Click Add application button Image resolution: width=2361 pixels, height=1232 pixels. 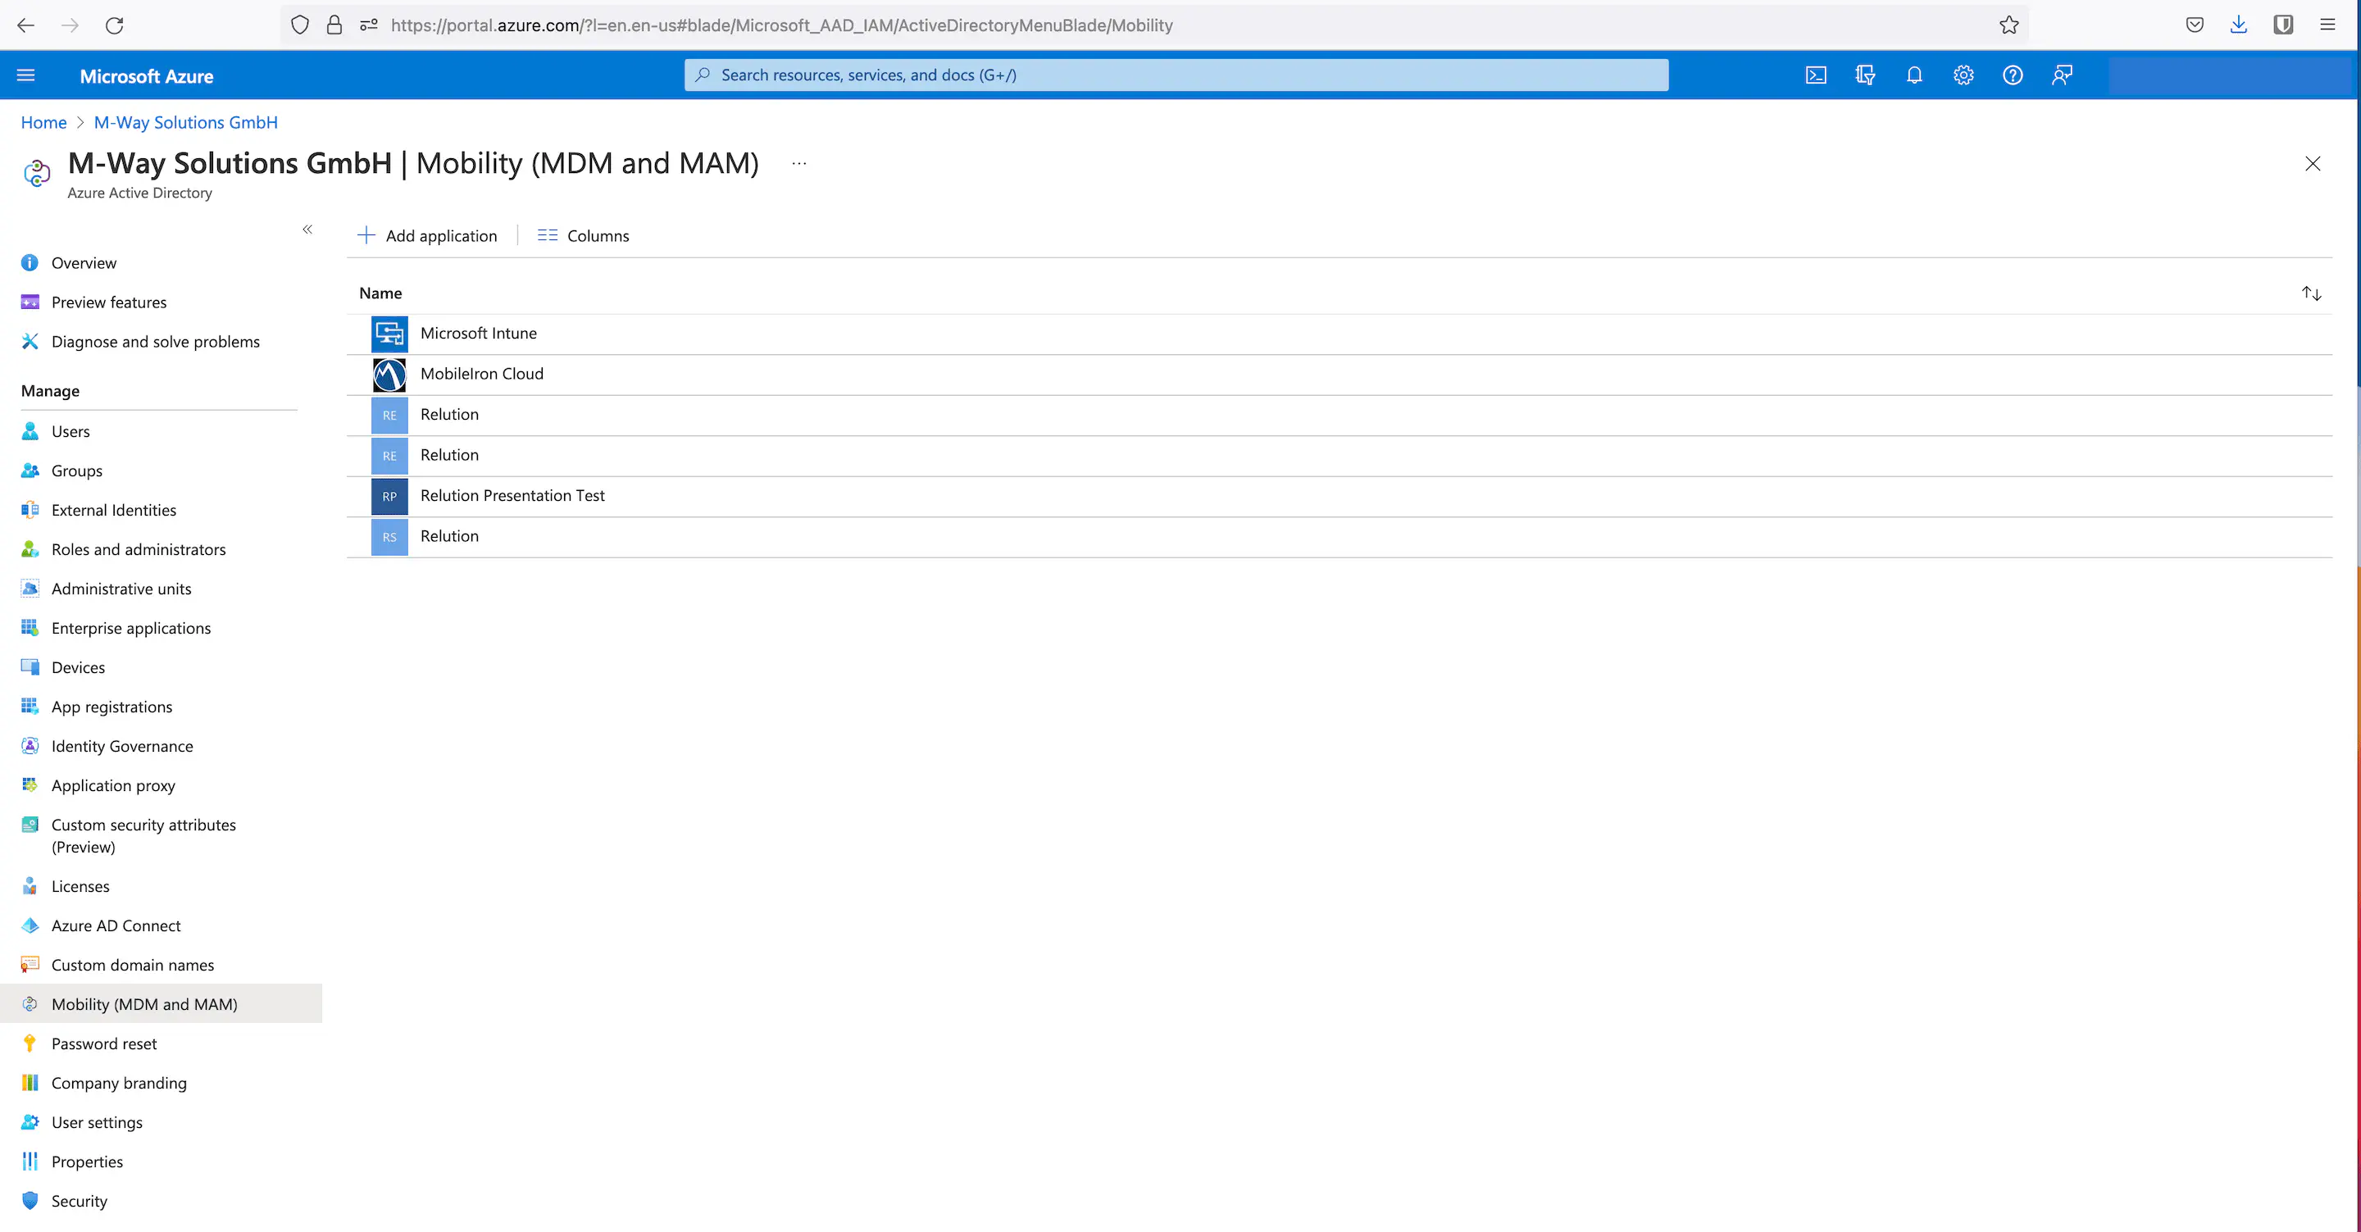[x=428, y=235]
